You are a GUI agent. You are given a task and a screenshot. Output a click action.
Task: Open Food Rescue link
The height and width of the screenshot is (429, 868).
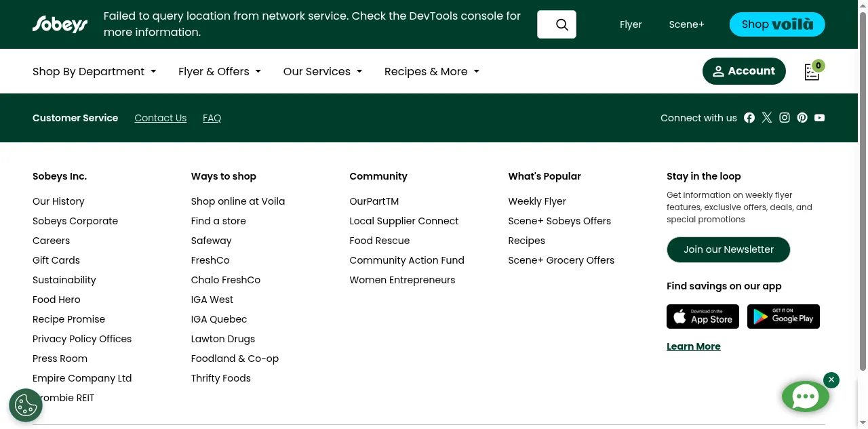pos(380,241)
